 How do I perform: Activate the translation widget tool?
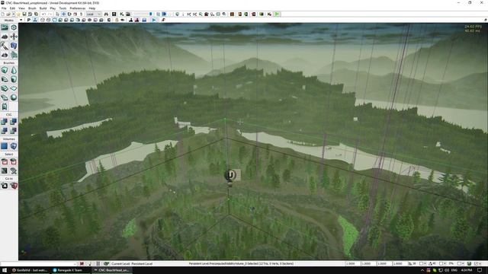point(63,14)
